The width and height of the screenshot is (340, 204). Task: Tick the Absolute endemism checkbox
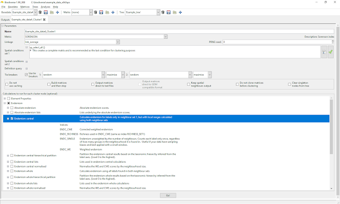(12, 108)
